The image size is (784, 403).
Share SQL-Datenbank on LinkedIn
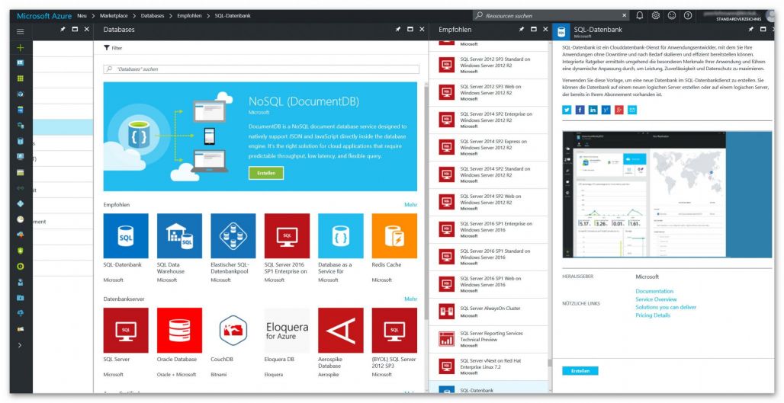[x=593, y=110]
